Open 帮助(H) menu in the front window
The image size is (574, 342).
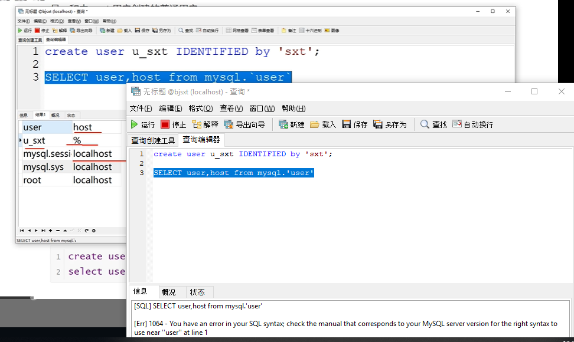click(293, 108)
